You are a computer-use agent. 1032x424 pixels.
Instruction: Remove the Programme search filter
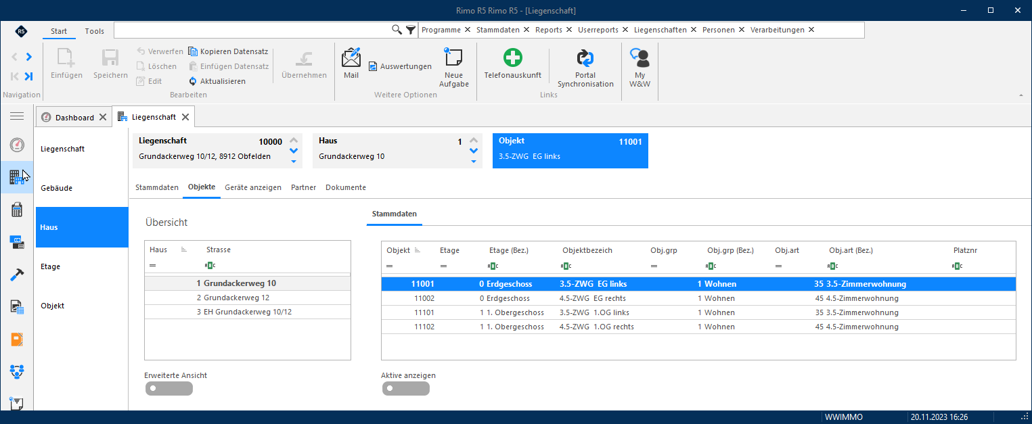tap(467, 30)
